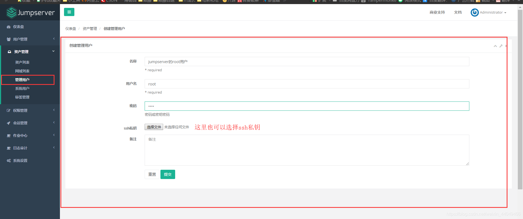Click 资产管理 breadcrumb link
Viewport: 523px width, 219px height.
(x=90, y=29)
